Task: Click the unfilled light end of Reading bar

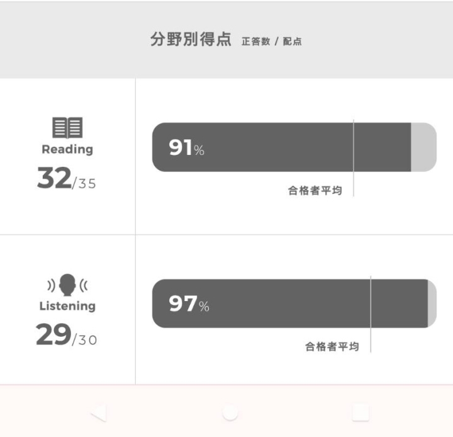Action: tap(423, 147)
